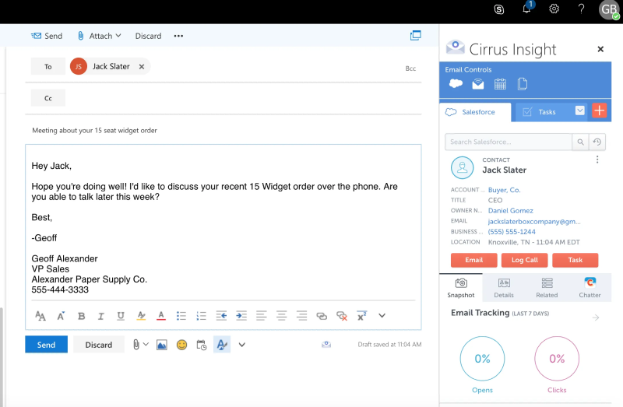Insert an emoji
Screen dimensions: 623x407
tap(181, 345)
